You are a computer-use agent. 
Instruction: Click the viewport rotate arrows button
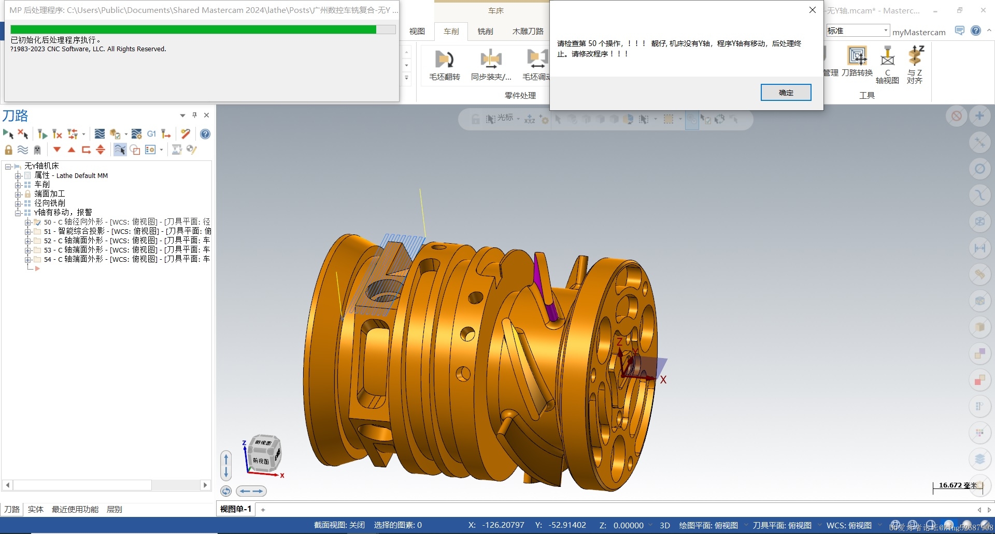point(226,491)
